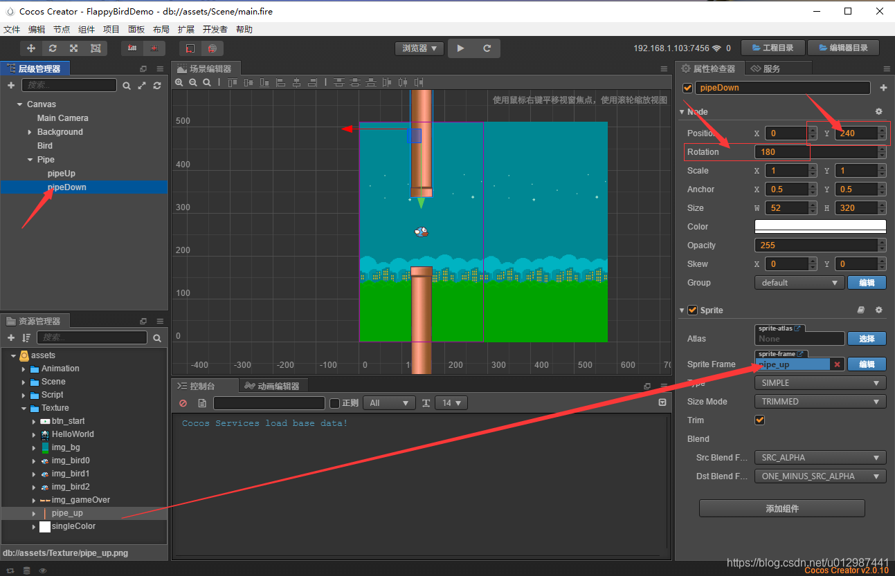Screen dimensions: 895x576
Task: Open the 文件 menu
Action: tap(12, 30)
